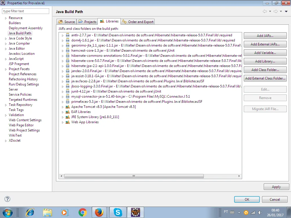Click the library icon beside JRE System Library
This screenshot has width=291, height=218.
tap(68, 117)
